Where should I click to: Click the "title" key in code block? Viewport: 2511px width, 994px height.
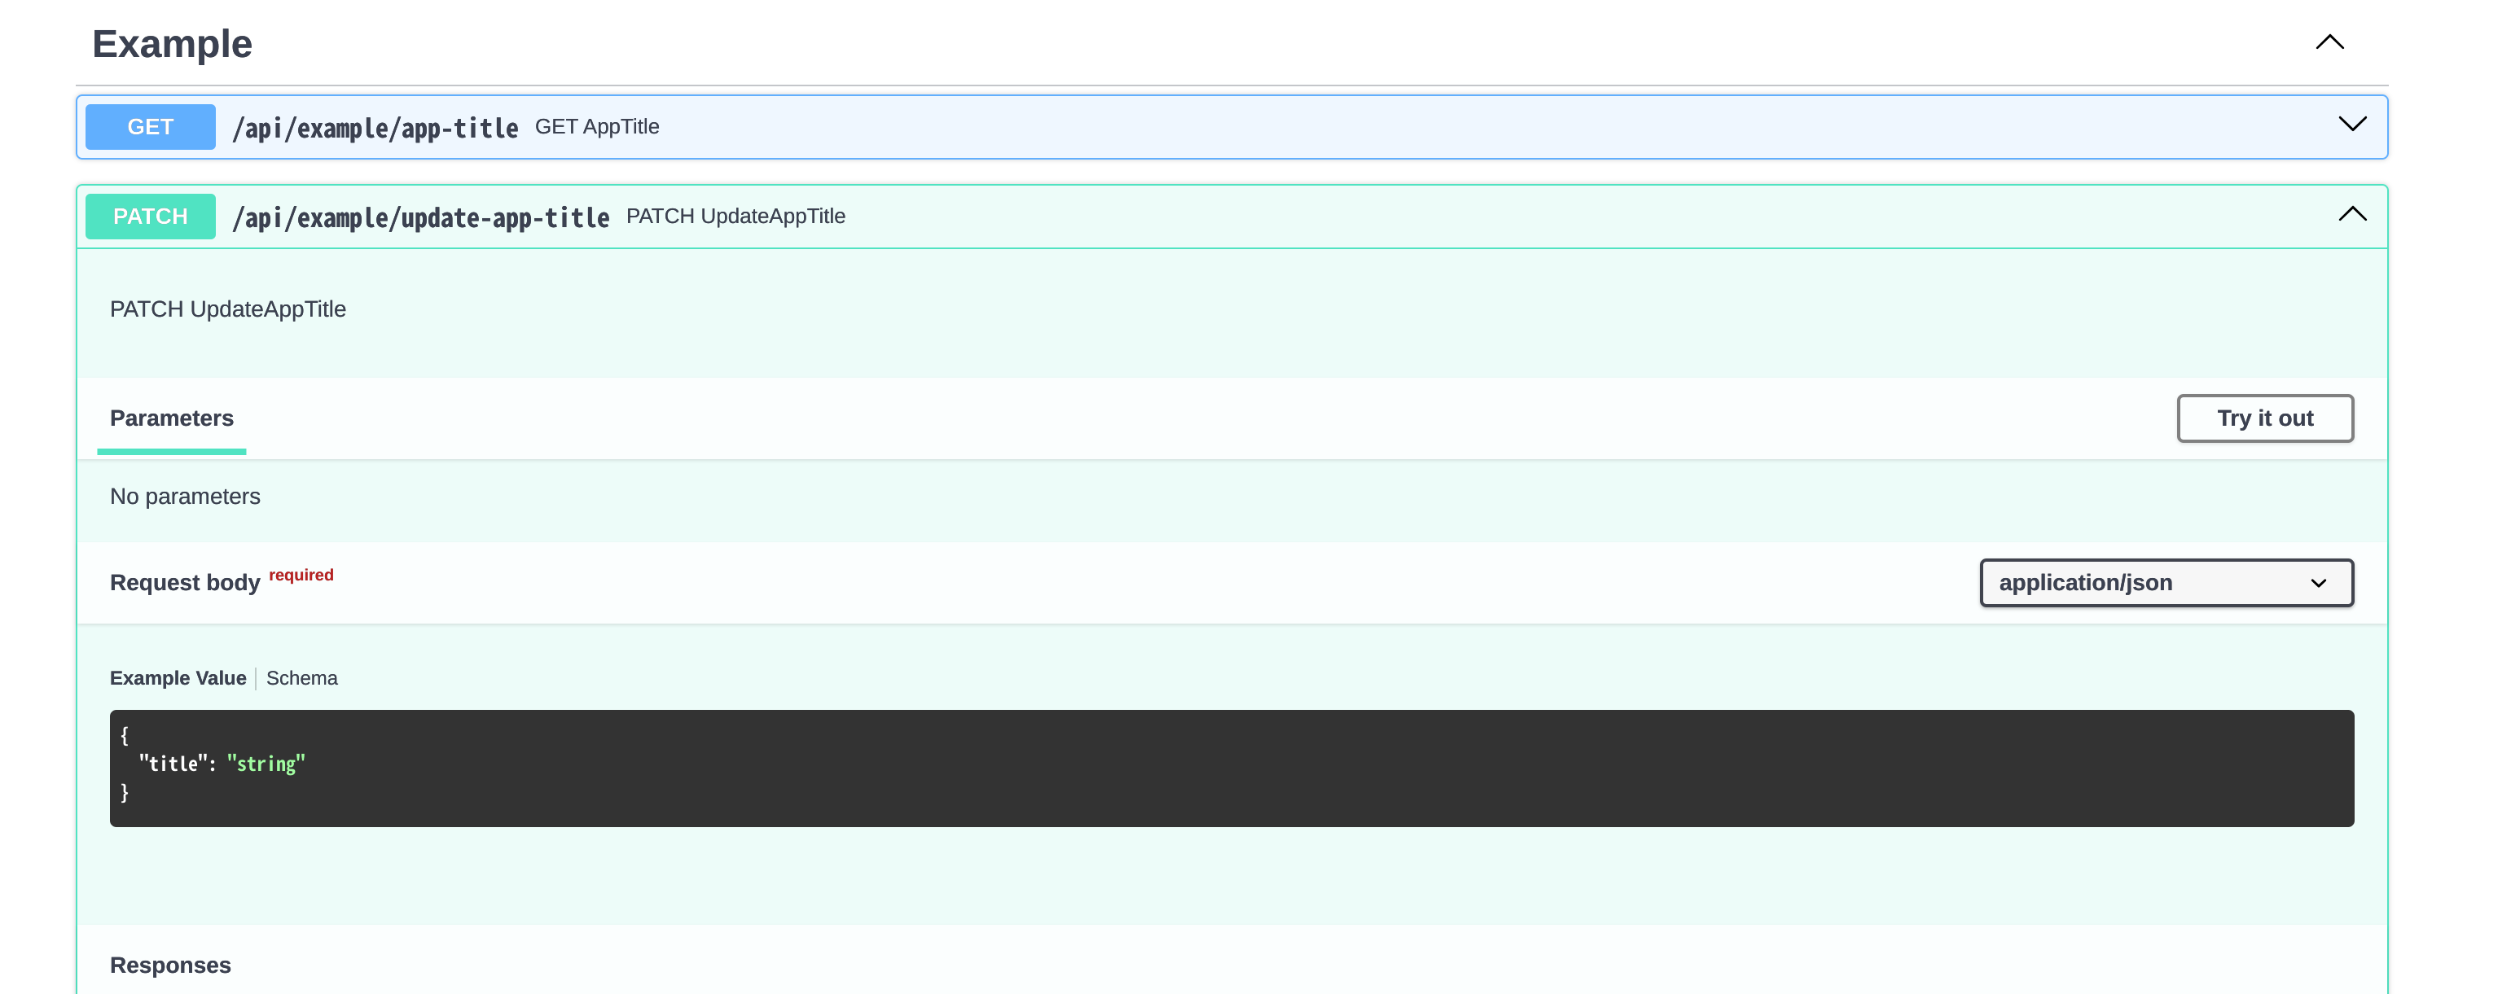[173, 764]
